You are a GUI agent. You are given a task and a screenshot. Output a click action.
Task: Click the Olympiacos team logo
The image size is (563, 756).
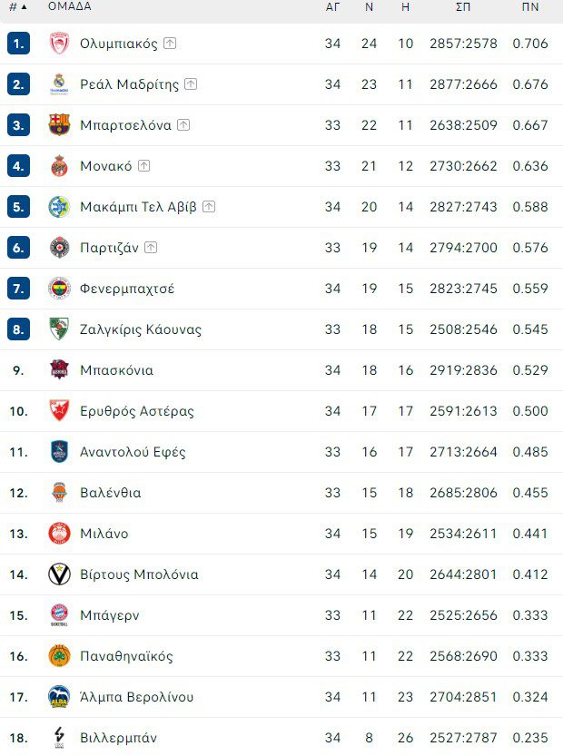point(59,44)
